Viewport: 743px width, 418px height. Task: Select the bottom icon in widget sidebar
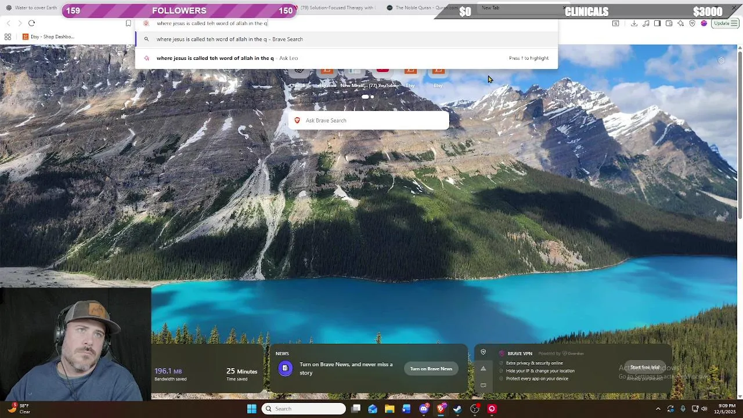point(483,385)
